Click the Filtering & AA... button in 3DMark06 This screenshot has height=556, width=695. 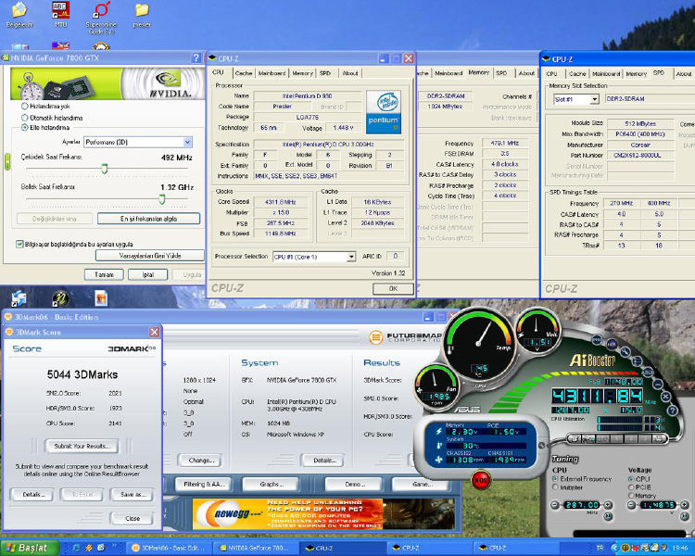[x=205, y=484]
